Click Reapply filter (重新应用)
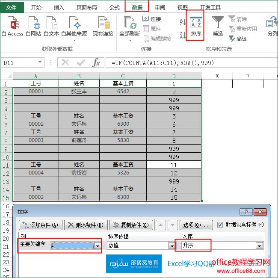This screenshot has width=278, height=278. pyautogui.click(x=243, y=29)
